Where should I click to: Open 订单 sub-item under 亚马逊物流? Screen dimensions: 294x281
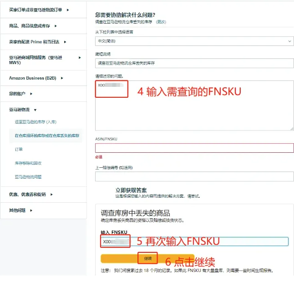click(x=19, y=149)
